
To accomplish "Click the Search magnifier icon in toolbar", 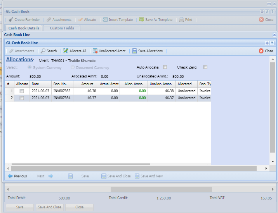I will coord(43,51).
